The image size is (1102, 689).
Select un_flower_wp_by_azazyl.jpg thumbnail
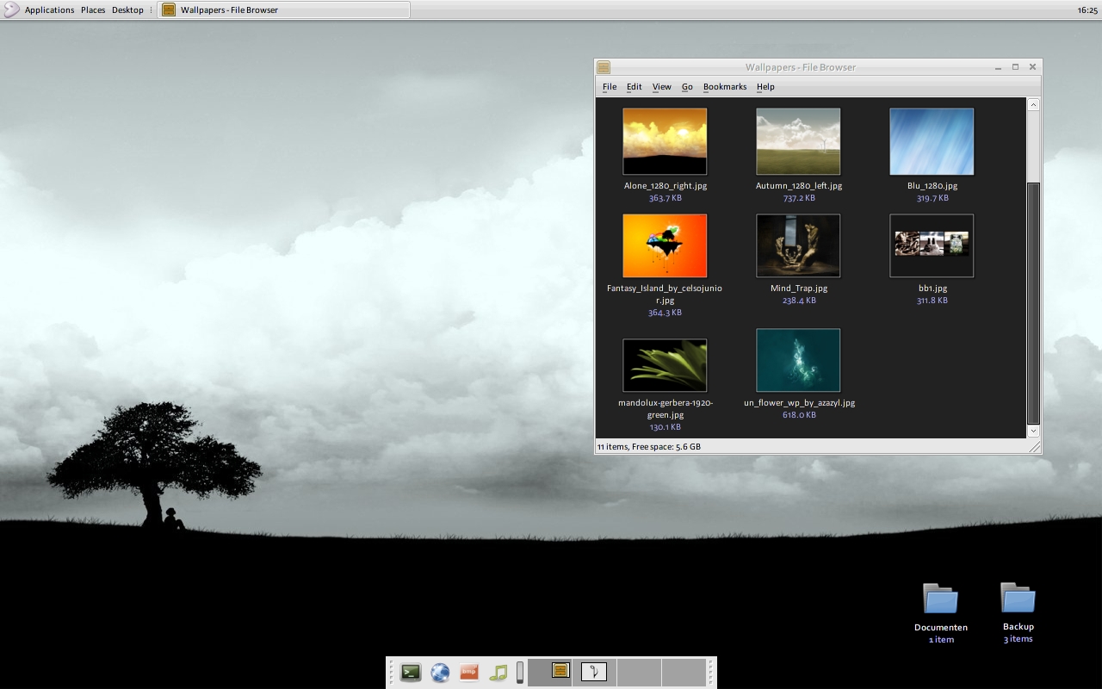798,360
